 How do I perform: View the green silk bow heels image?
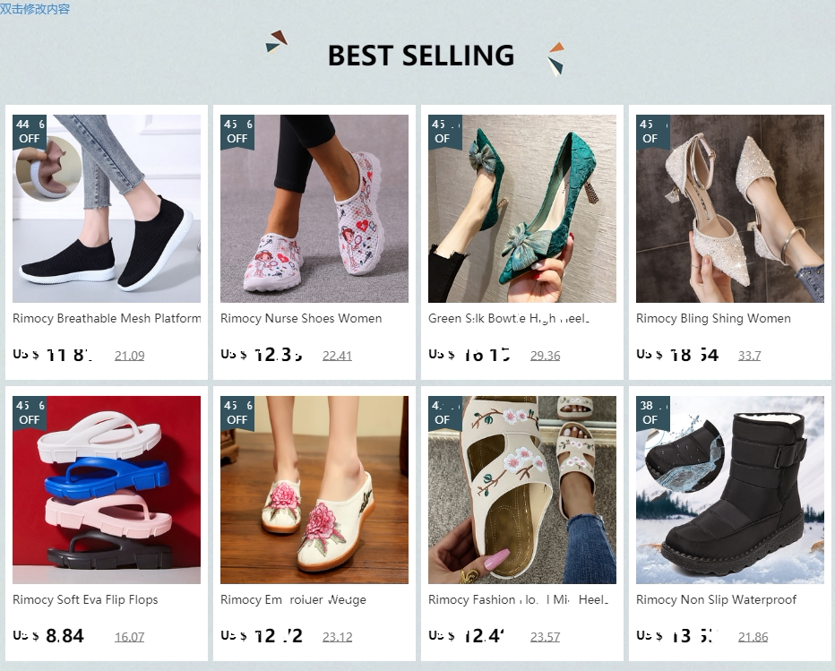coord(522,209)
